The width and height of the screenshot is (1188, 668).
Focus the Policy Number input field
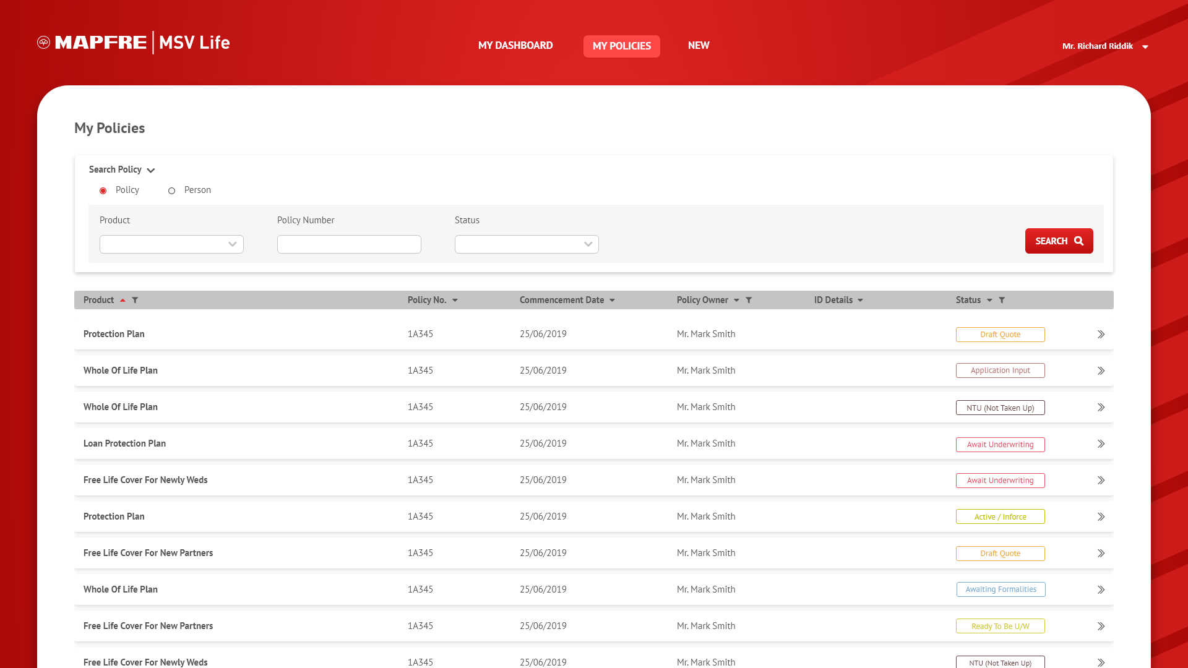[x=349, y=244]
